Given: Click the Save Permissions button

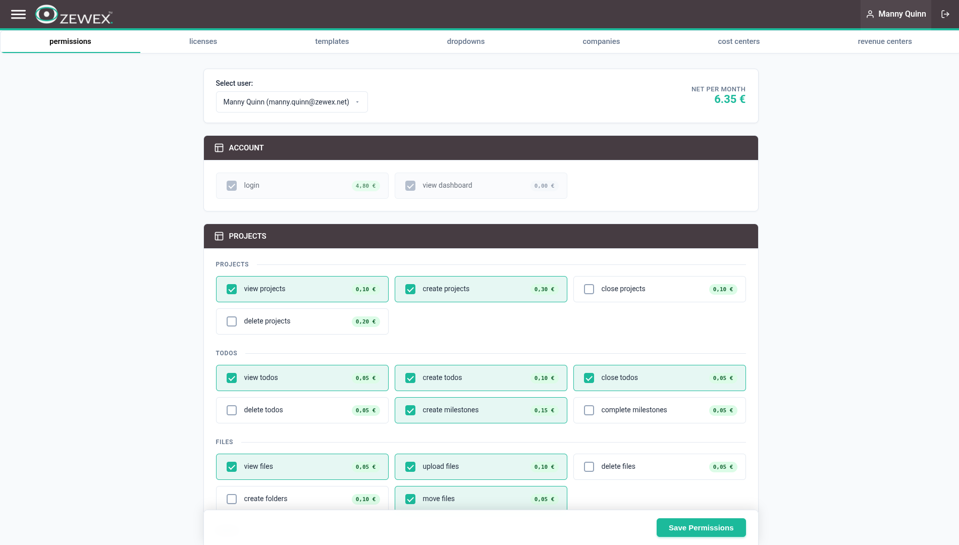Looking at the screenshot, I should coord(701,527).
